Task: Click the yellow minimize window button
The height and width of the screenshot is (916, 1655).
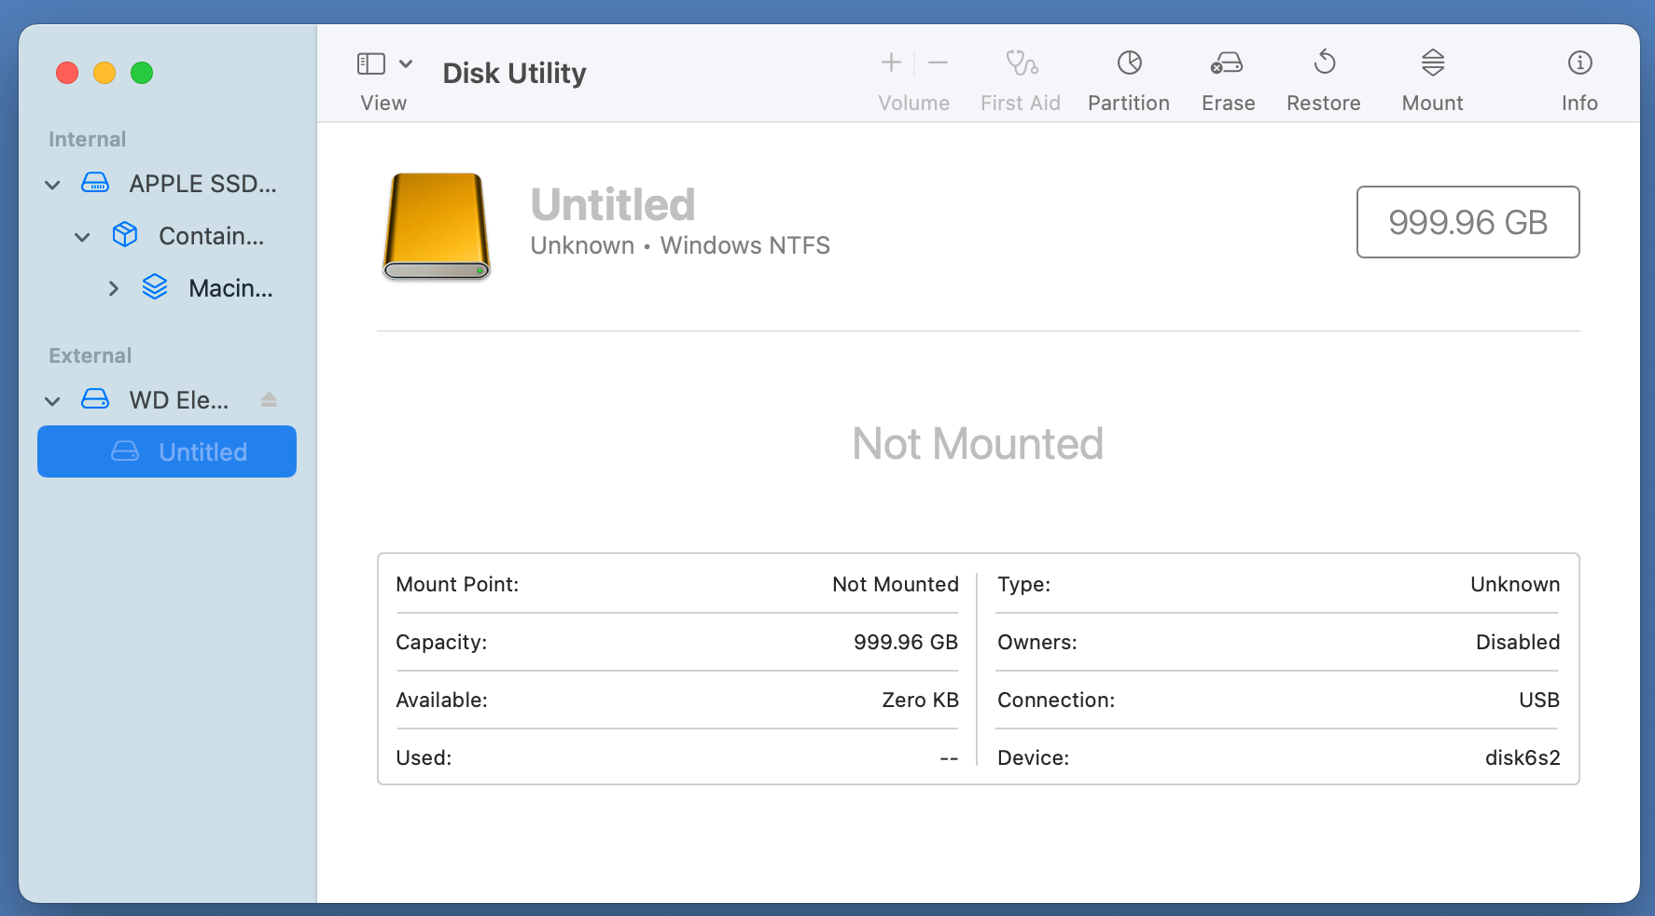Action: pyautogui.click(x=104, y=72)
